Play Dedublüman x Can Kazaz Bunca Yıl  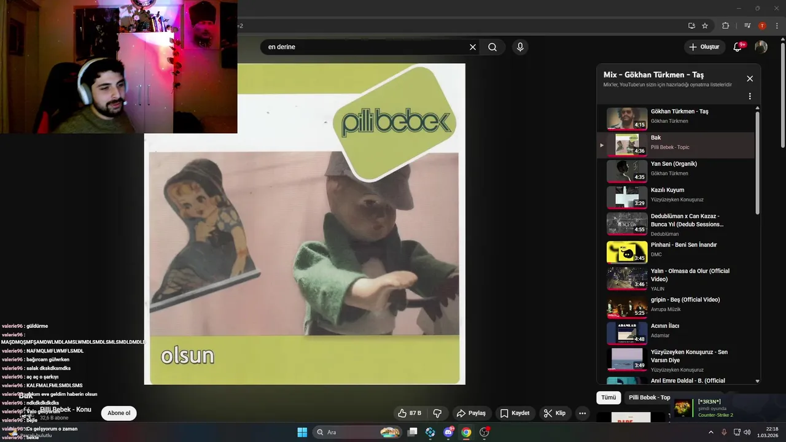coord(675,224)
